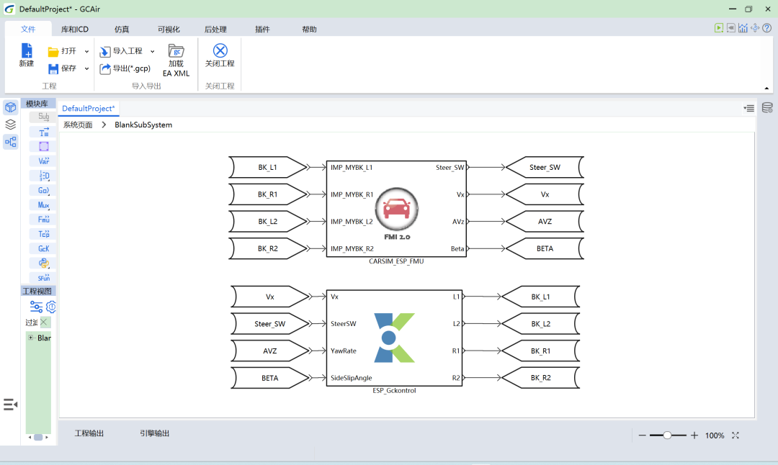Click the database settings icon at right
Image resolution: width=778 pixels, height=465 pixels.
tap(767, 107)
